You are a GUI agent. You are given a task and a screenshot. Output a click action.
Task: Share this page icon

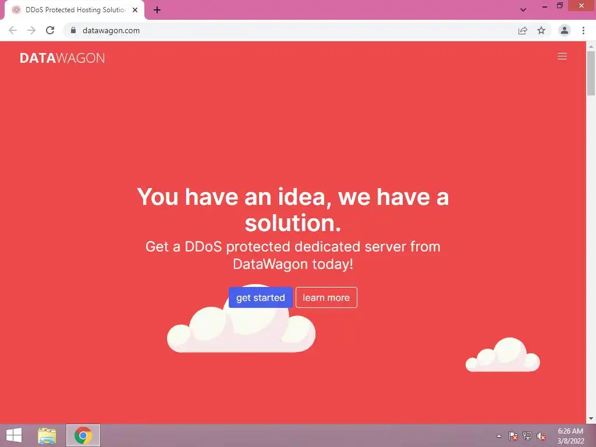pos(523,30)
